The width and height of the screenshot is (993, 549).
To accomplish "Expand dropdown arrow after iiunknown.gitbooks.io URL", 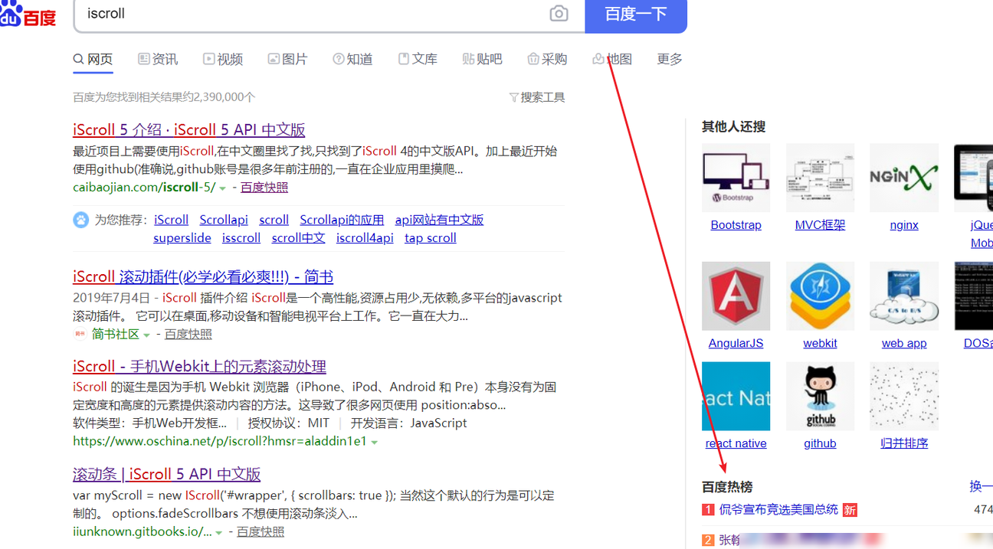I will point(218,533).
